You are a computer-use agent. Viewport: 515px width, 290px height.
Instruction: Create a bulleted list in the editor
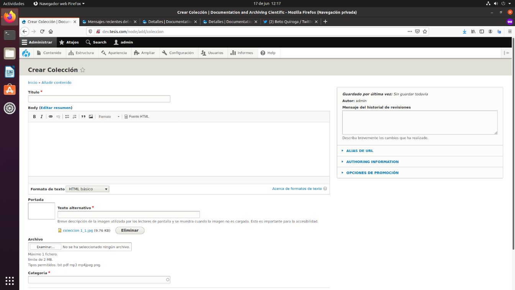67,116
